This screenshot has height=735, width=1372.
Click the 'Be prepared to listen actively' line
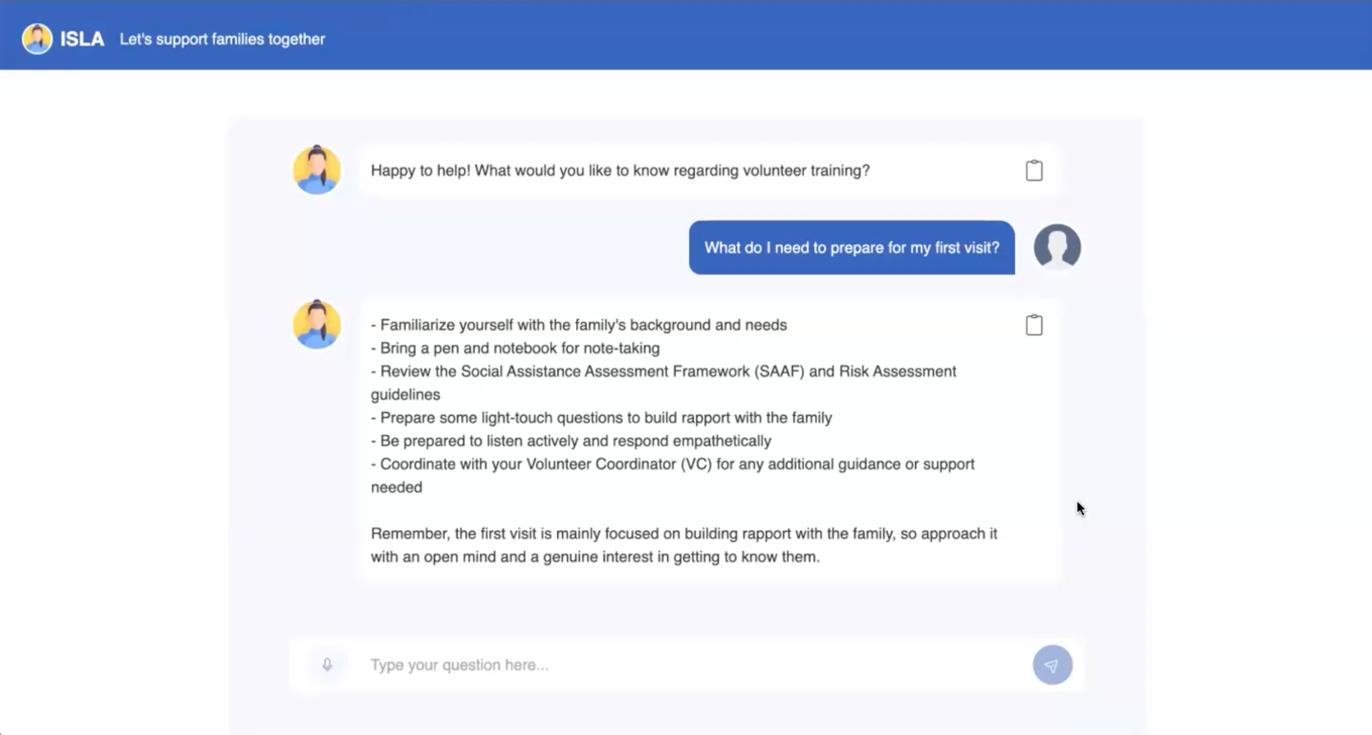(x=571, y=441)
